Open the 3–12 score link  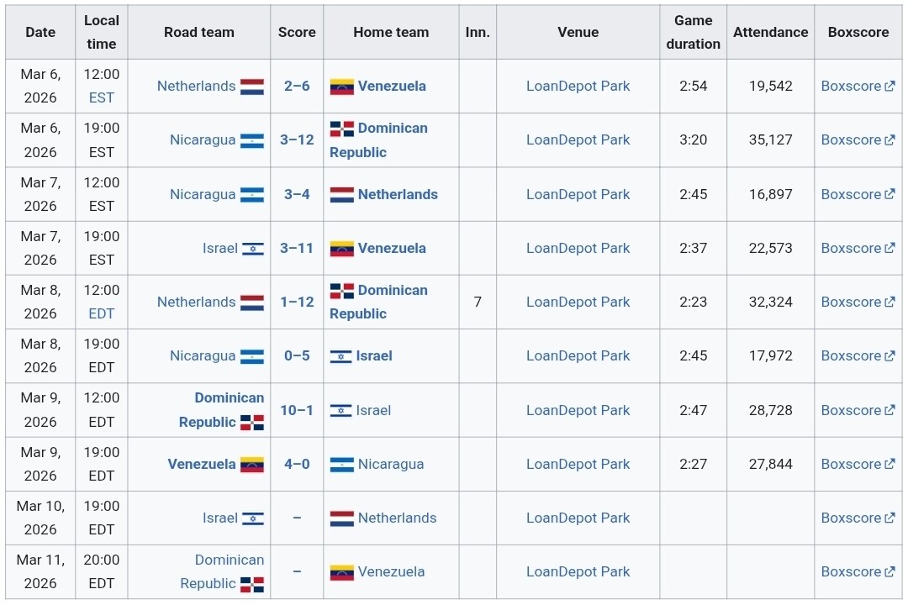click(x=297, y=140)
